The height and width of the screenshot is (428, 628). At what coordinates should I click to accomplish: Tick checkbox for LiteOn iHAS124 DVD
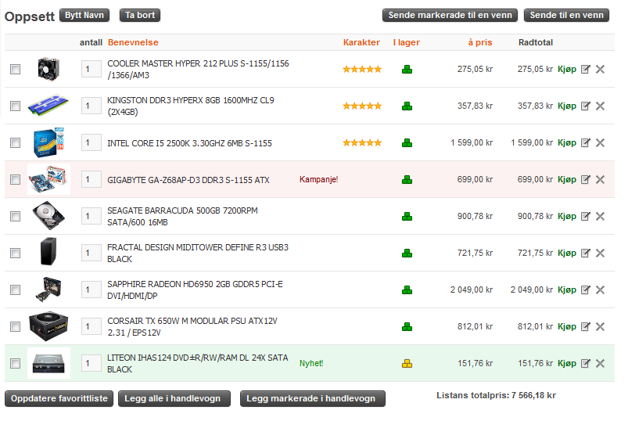(x=15, y=364)
